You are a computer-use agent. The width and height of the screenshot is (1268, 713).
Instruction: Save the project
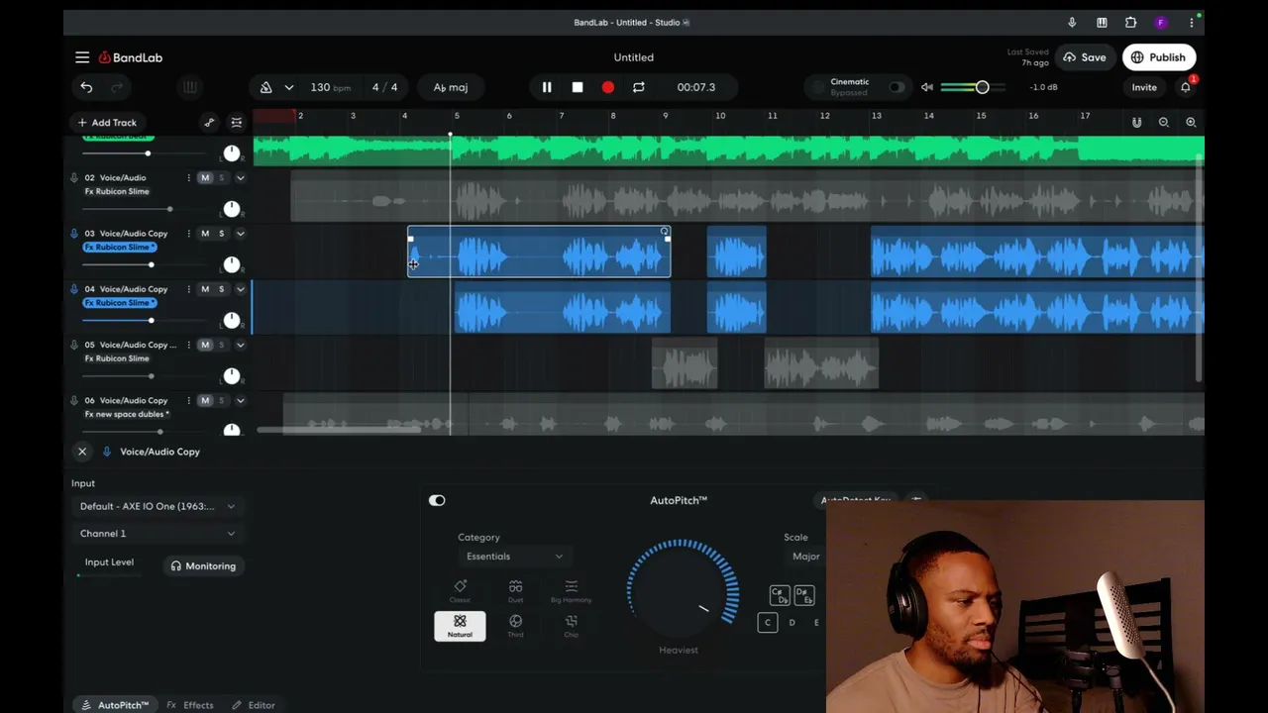pyautogui.click(x=1085, y=57)
